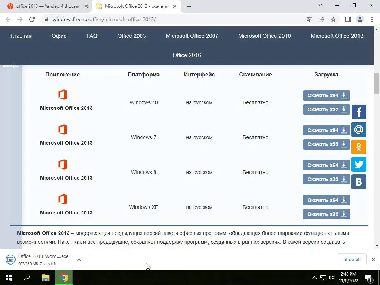Open Chrome's three-dot menu

click(372, 19)
